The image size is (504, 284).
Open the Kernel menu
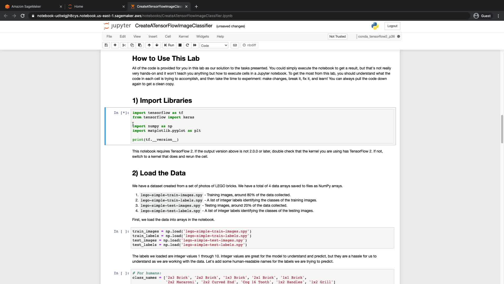point(183,37)
